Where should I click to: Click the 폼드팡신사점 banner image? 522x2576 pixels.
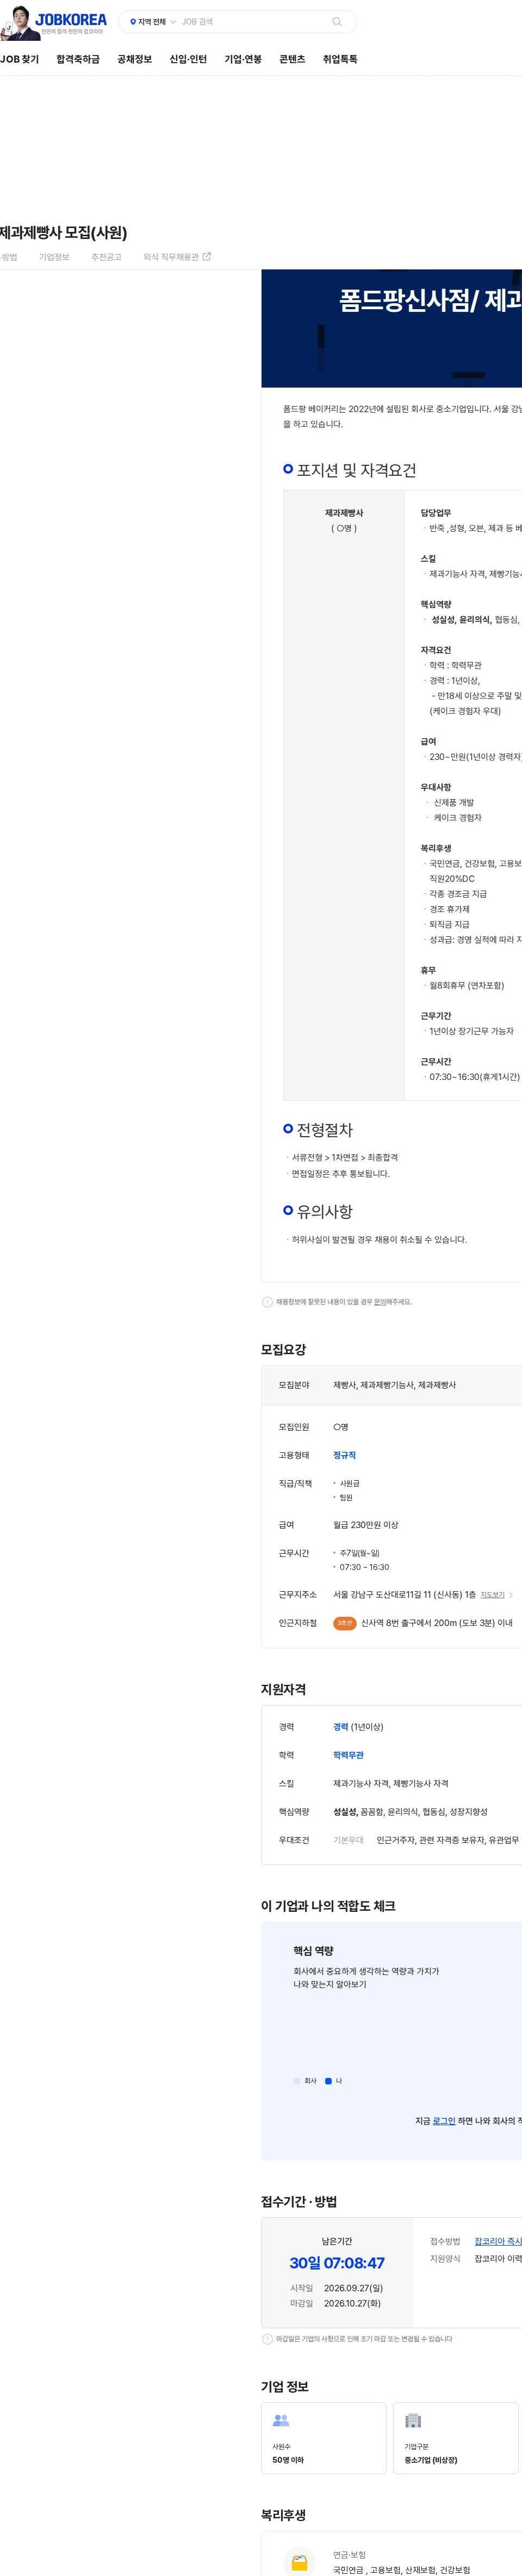391,328
